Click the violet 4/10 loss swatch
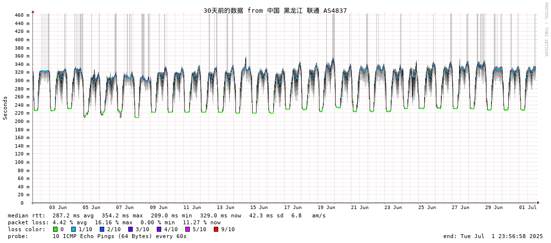 point(159,229)
